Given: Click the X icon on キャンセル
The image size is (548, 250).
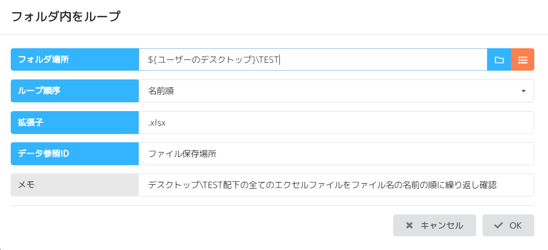Looking at the screenshot, I should 409,226.
